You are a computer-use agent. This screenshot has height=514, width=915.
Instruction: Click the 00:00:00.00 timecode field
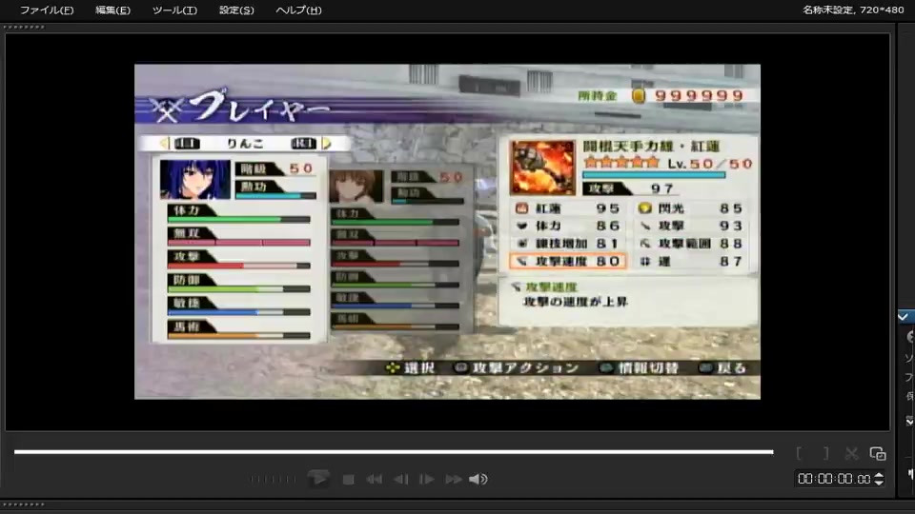tap(834, 479)
